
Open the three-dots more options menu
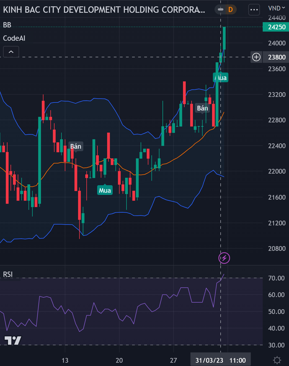(x=254, y=10)
